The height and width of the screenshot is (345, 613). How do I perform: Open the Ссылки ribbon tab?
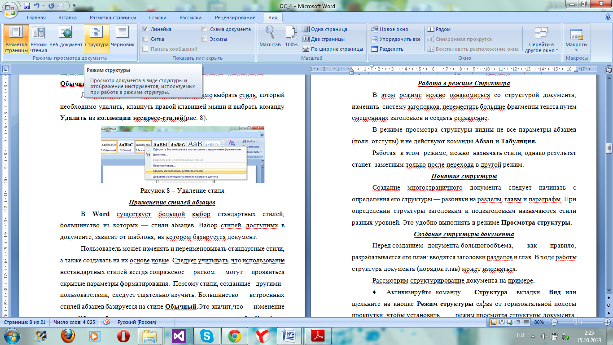click(x=158, y=18)
